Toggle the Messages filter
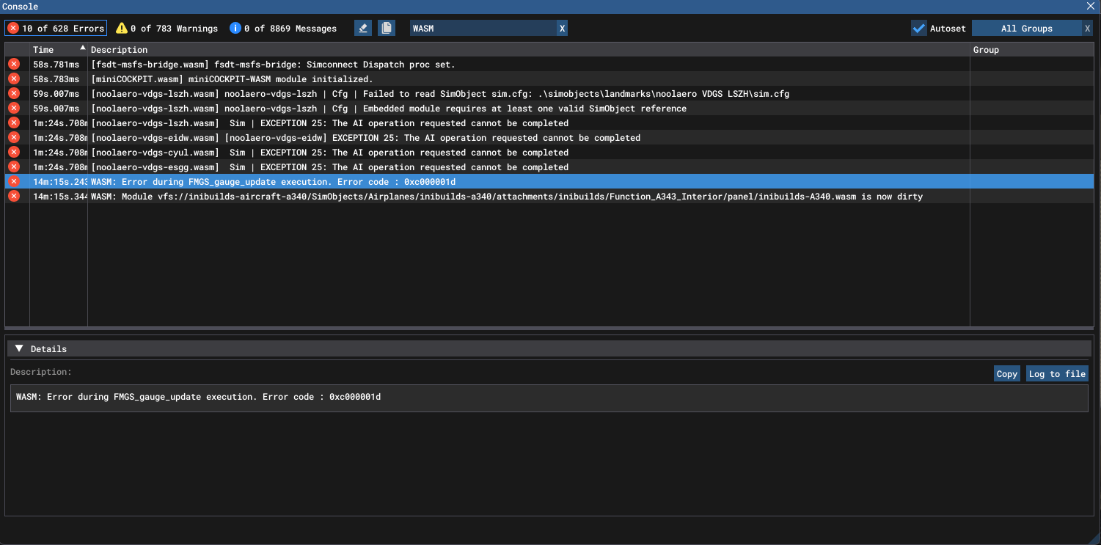 pos(283,28)
